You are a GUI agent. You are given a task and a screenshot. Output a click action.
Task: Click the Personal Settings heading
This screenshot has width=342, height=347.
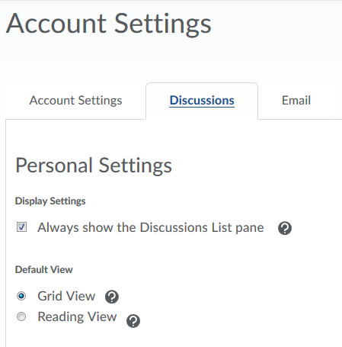click(94, 165)
